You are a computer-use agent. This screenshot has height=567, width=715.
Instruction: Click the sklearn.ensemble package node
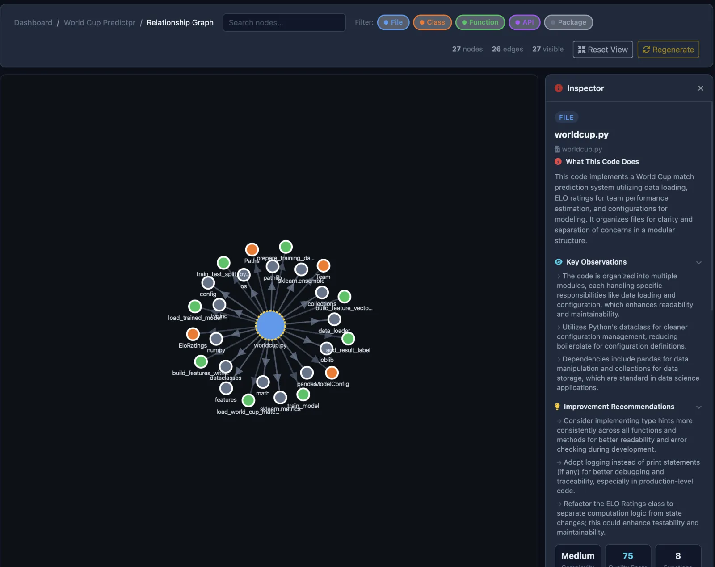pos(301,269)
